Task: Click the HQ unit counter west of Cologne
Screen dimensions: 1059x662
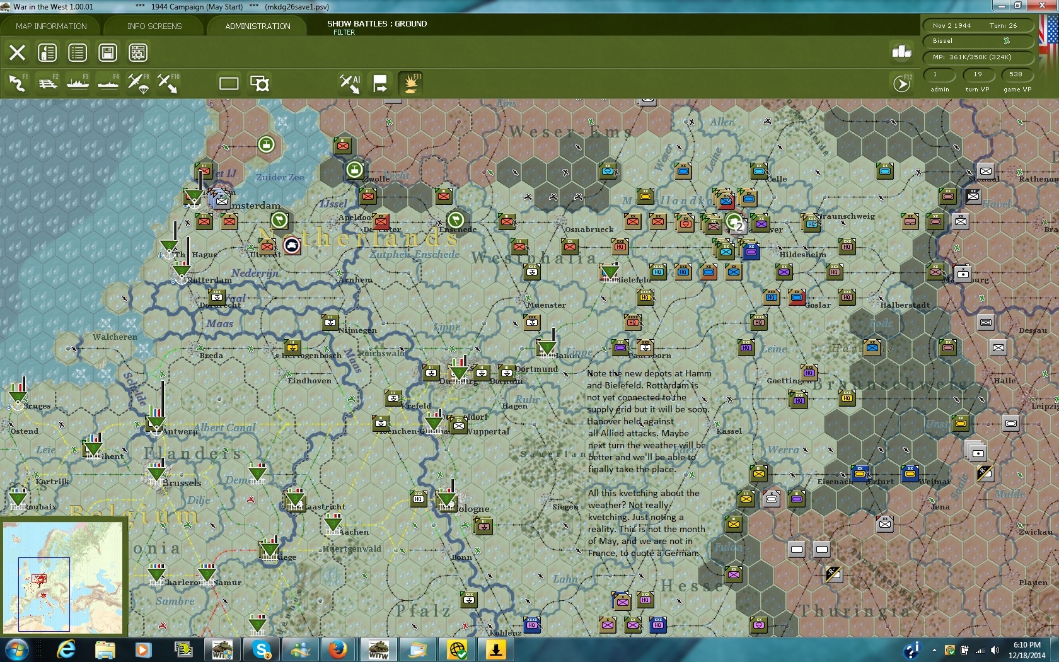Action: pos(419,498)
